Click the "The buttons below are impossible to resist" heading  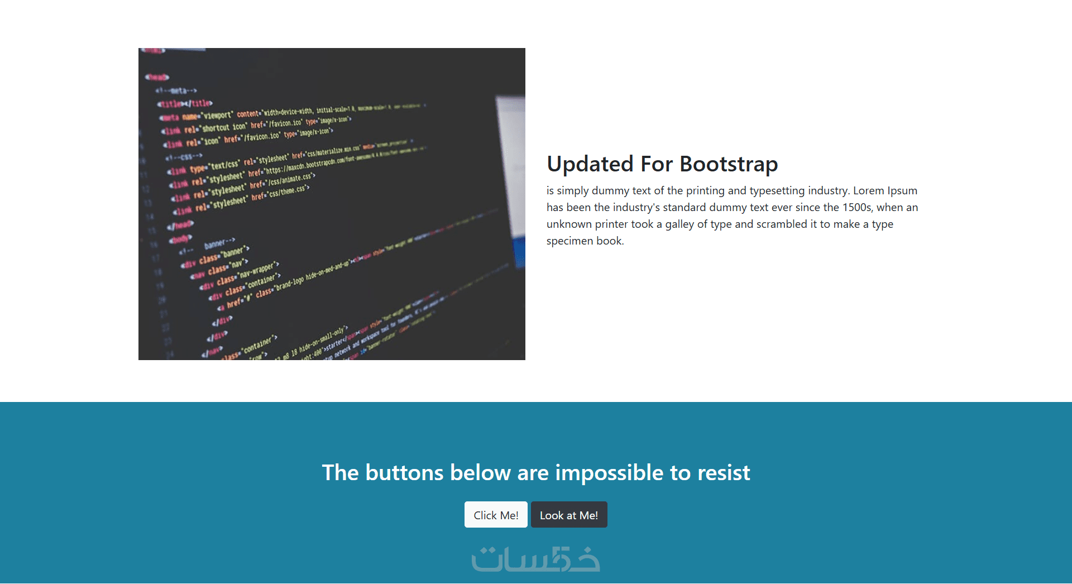(x=536, y=473)
